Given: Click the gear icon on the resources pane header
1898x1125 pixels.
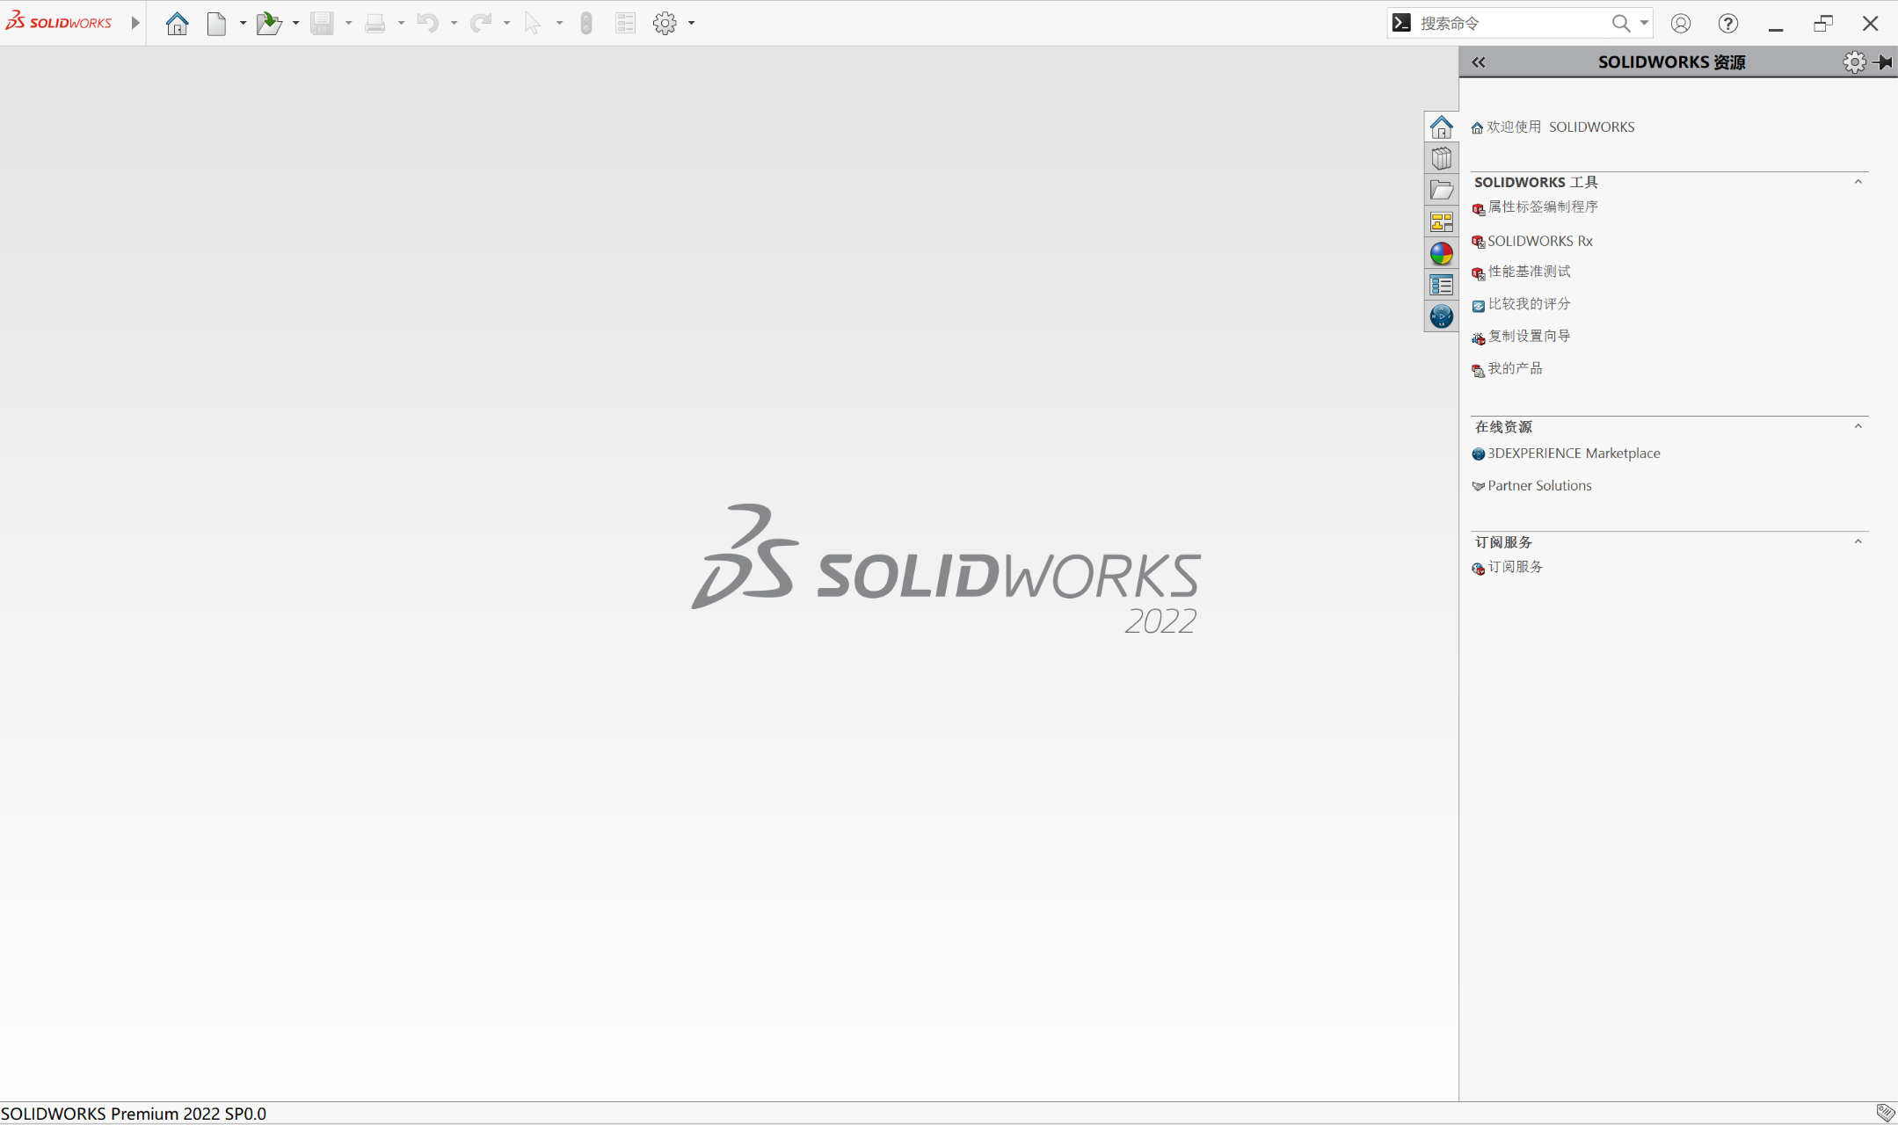Looking at the screenshot, I should [x=1853, y=62].
